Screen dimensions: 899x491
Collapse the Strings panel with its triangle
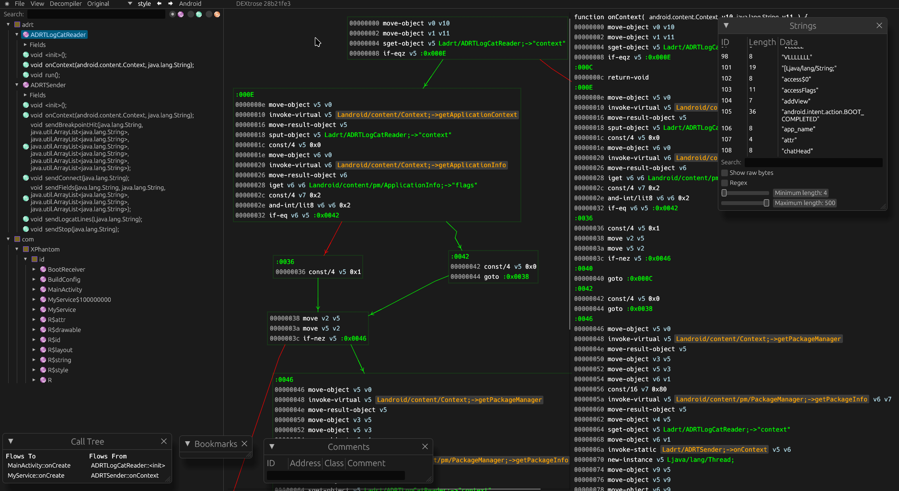(726, 25)
